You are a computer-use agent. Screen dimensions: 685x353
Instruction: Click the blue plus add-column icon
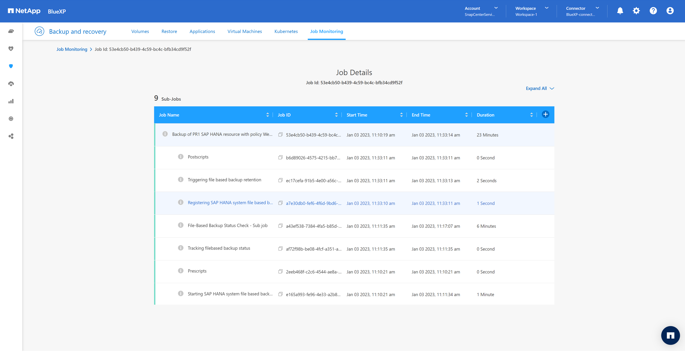[x=545, y=114]
